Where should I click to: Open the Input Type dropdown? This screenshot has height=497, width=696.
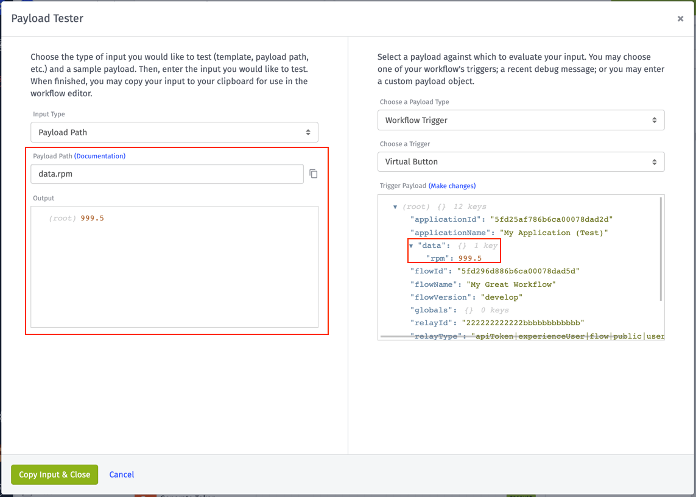174,132
